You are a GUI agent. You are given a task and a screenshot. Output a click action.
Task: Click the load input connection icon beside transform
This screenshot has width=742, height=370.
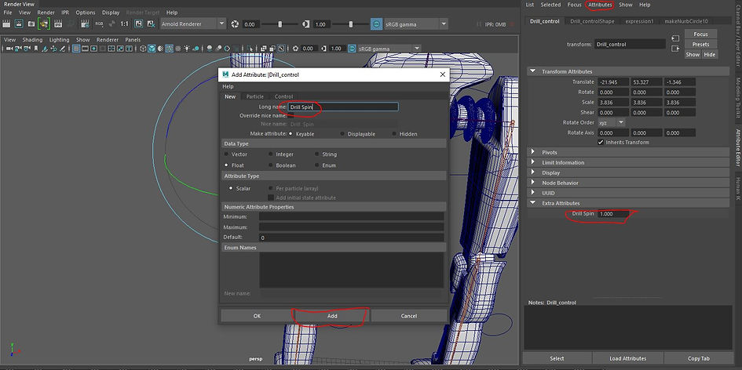(675, 38)
